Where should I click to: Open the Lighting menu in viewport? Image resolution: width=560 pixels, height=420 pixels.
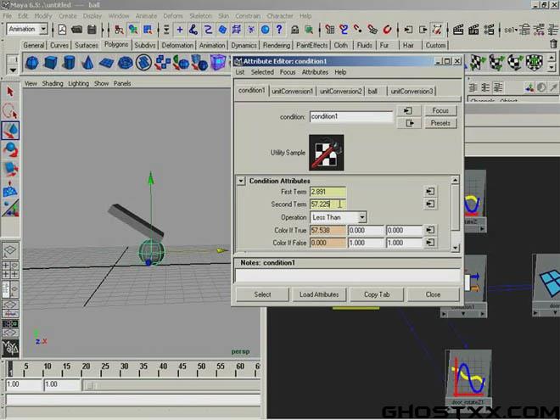79,83
